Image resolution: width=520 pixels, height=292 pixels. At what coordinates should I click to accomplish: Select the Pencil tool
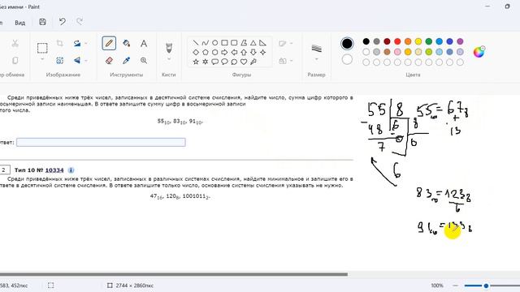pyautogui.click(x=109, y=43)
